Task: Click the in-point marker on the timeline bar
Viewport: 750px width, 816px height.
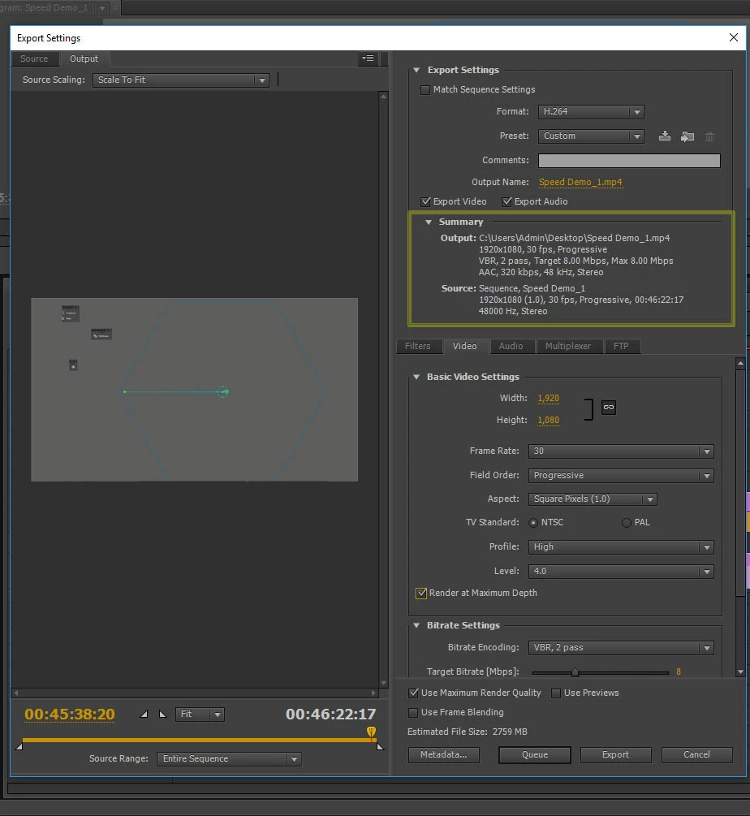Action: 19,747
